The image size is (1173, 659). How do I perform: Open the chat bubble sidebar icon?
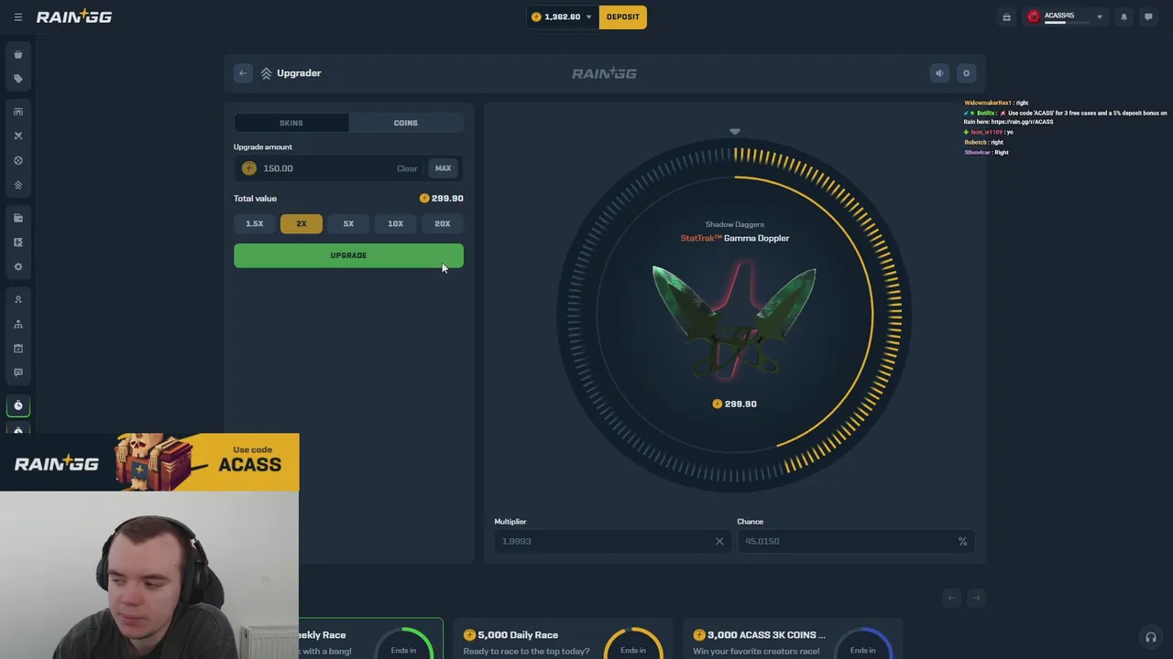[17, 373]
